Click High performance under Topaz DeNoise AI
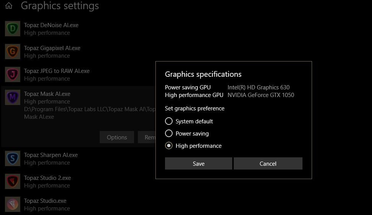Image resolution: width=372 pixels, height=215 pixels. click(47, 33)
